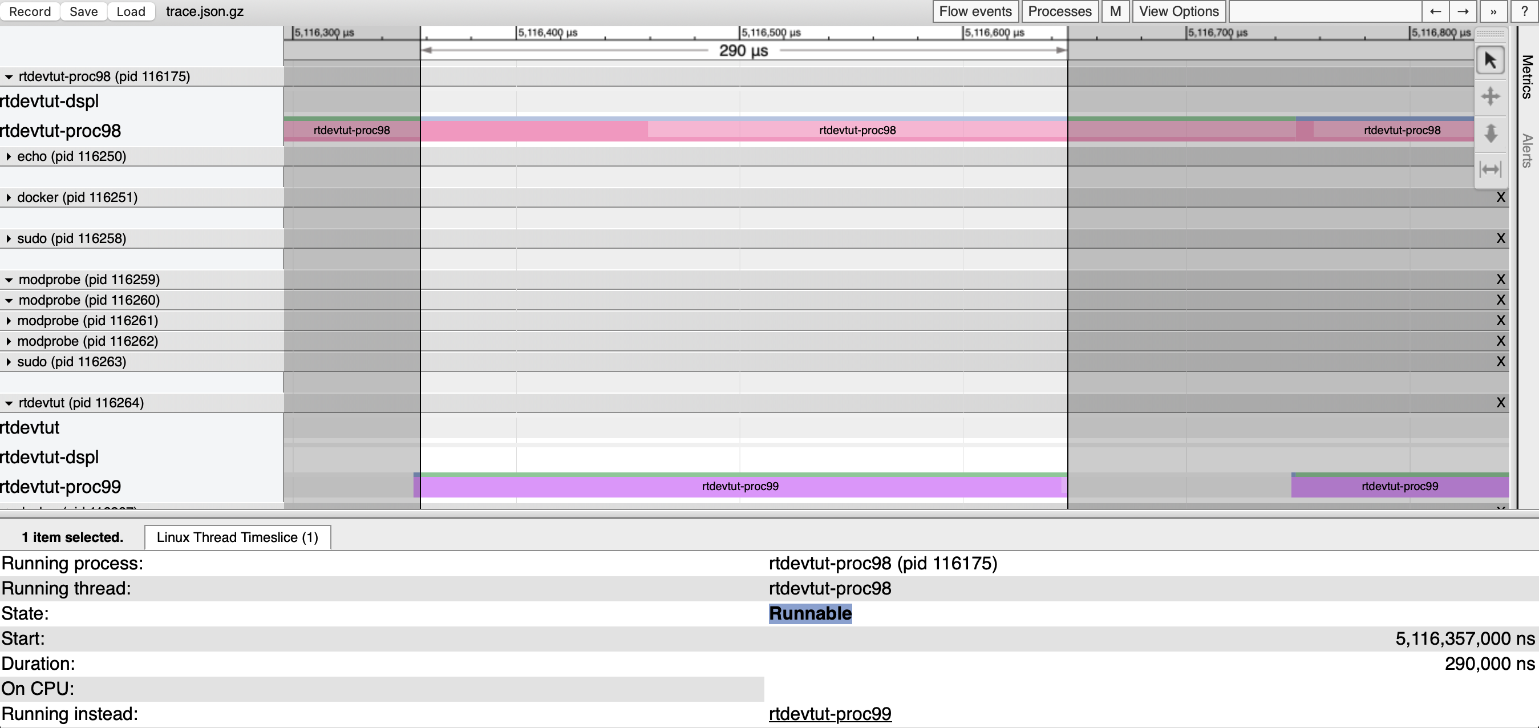1539x728 pixels.
Task: Collapse the rtdevtut (pid 116264) process
Action: [9, 403]
